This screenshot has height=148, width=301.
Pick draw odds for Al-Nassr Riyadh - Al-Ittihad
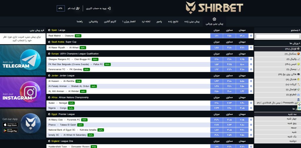pyautogui.click(x=229, y=48)
